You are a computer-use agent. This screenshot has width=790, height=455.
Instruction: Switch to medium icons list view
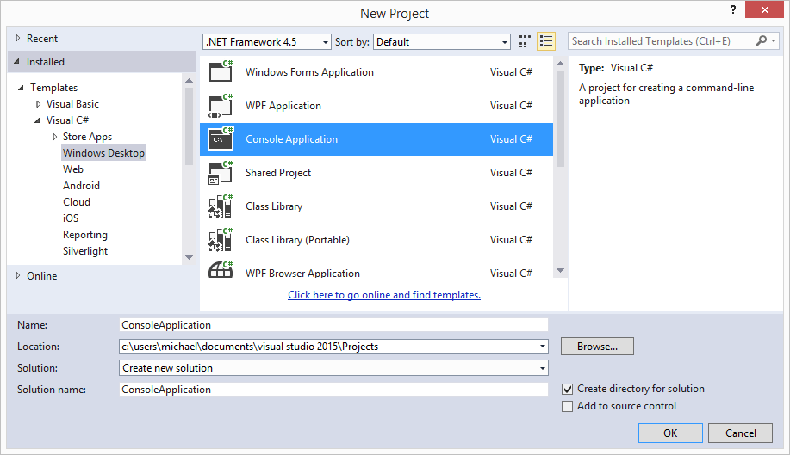click(x=546, y=41)
